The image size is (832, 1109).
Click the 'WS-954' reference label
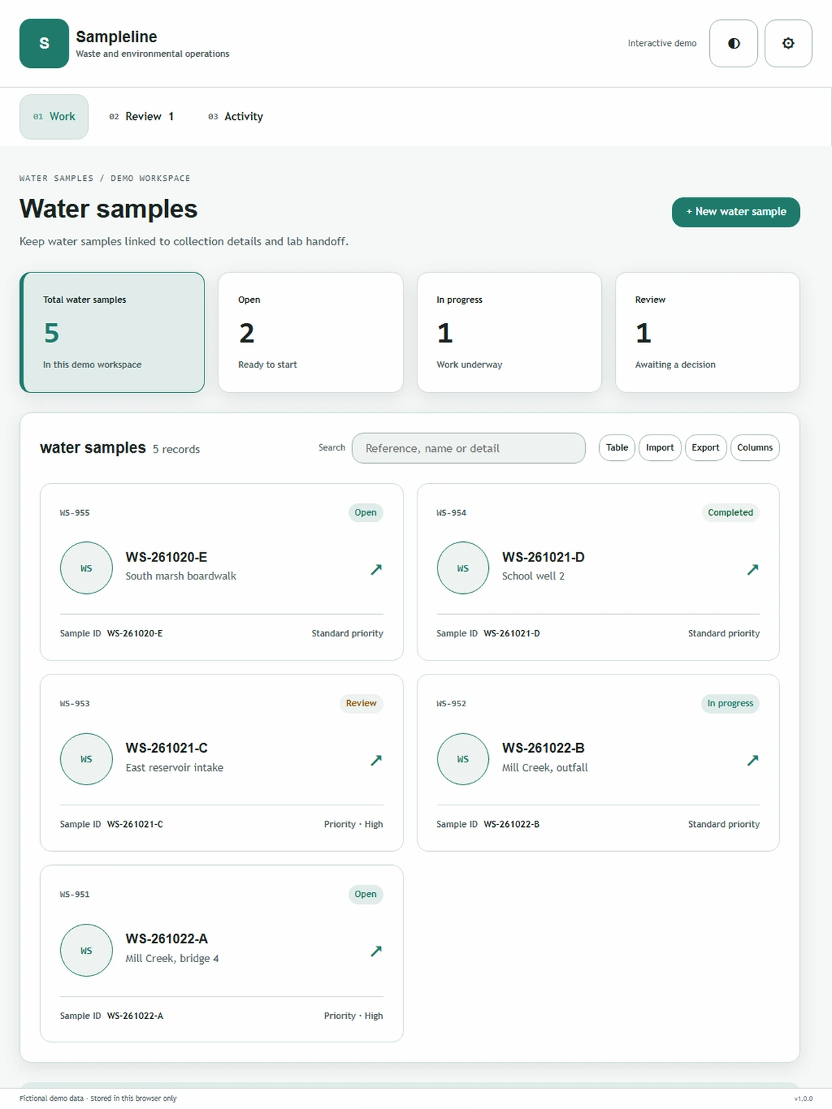(451, 513)
